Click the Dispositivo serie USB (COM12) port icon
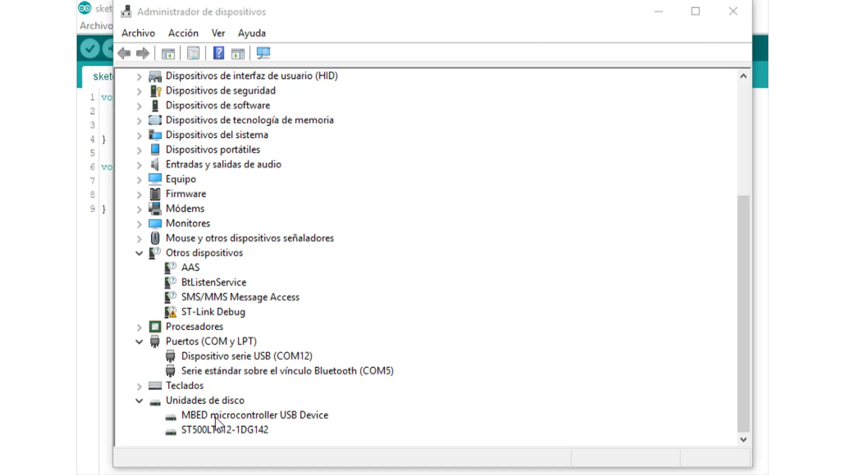845x475 pixels. tap(170, 356)
